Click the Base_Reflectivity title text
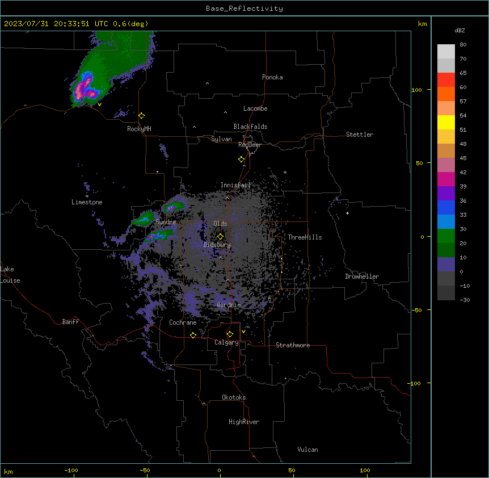Viewport: 489px width, 478px height. coord(244,9)
